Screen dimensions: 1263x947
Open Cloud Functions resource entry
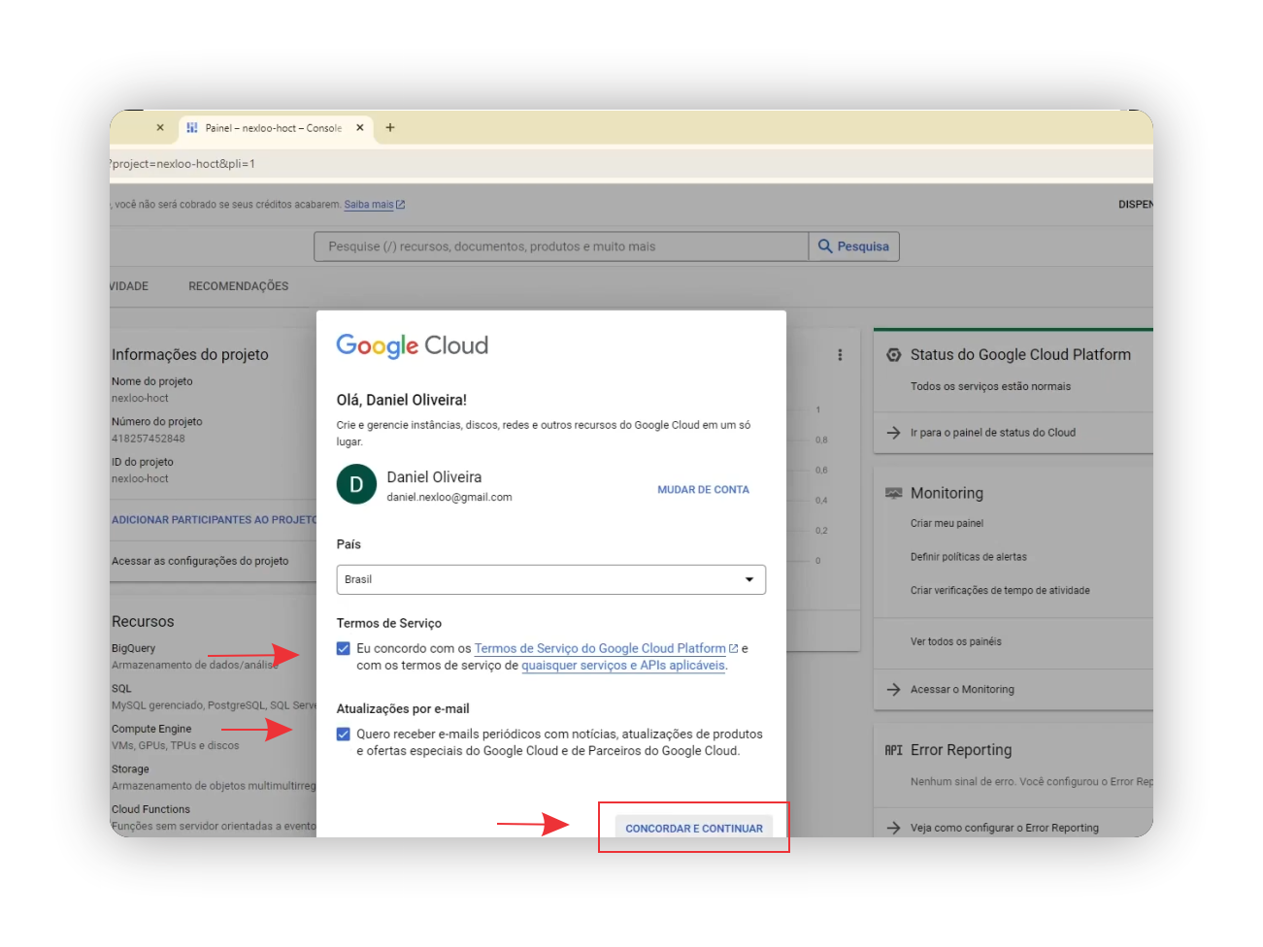coord(150,809)
